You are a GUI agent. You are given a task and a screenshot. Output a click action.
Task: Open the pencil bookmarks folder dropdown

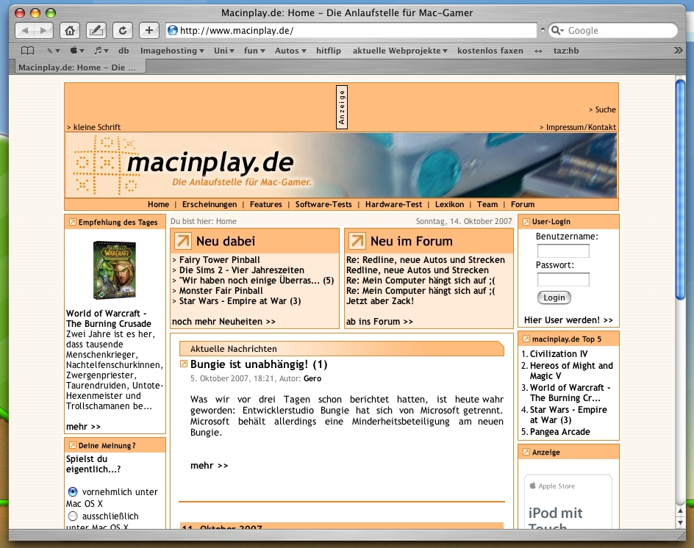[53, 51]
